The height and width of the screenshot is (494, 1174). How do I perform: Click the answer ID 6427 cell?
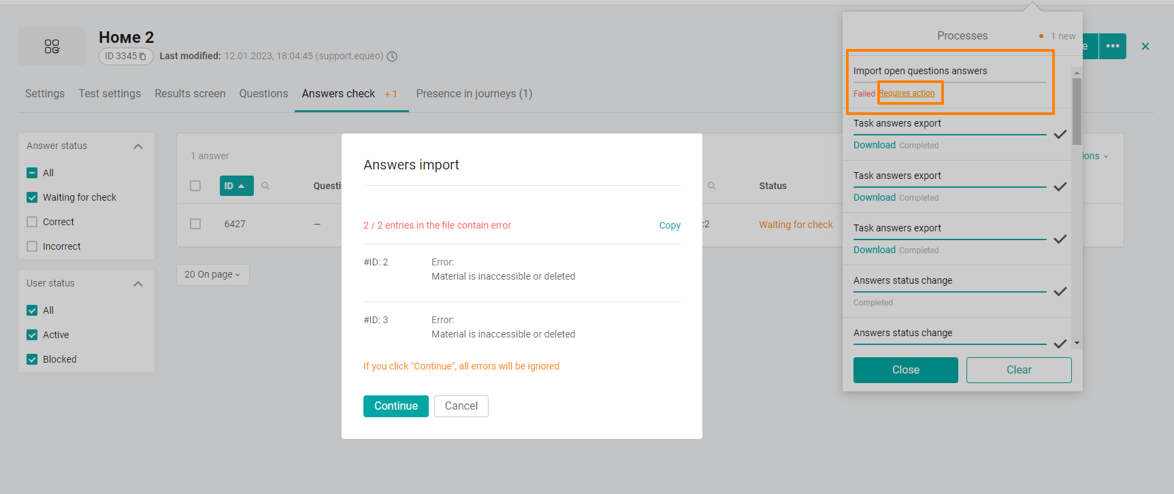coord(235,224)
